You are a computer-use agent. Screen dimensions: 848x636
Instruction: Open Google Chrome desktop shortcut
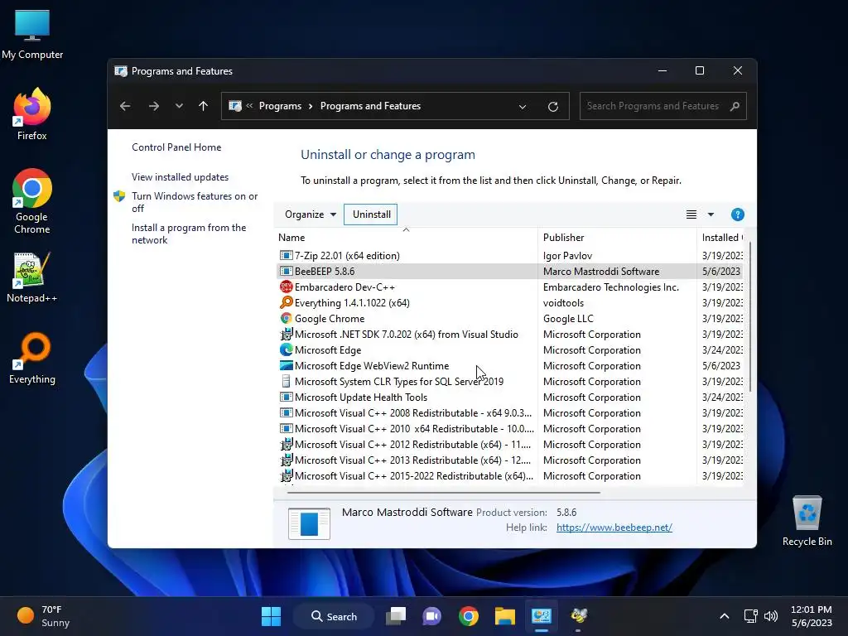pyautogui.click(x=32, y=201)
